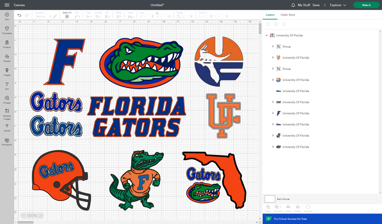Open the Align dropdown

pos(89,16)
